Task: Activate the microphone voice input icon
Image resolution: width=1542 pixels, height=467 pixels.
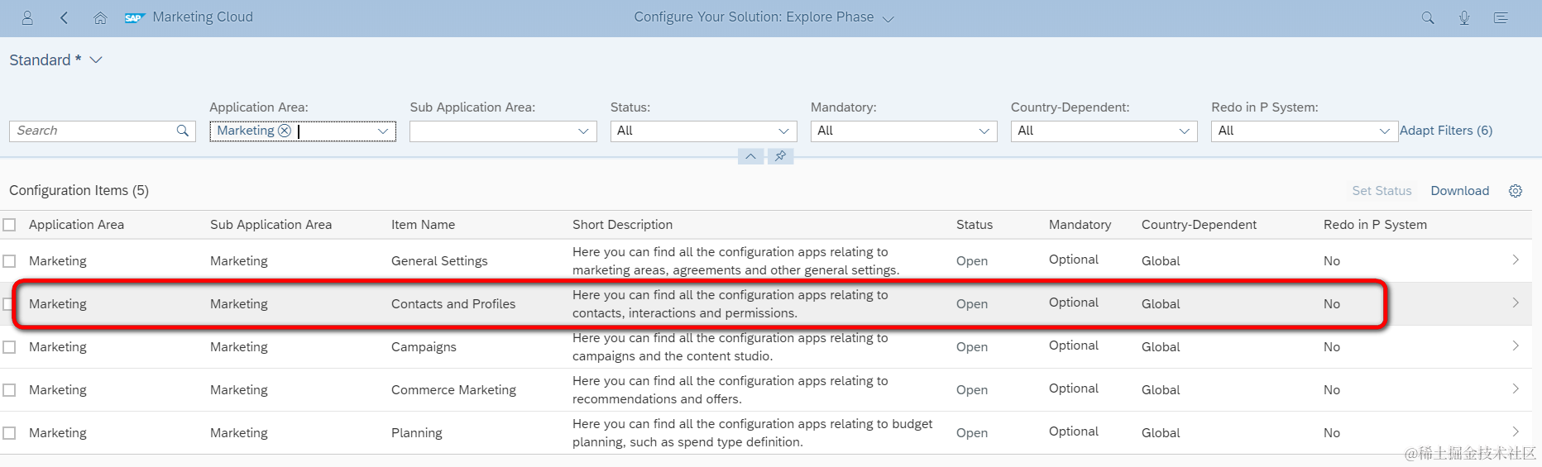Action: pyautogui.click(x=1464, y=17)
